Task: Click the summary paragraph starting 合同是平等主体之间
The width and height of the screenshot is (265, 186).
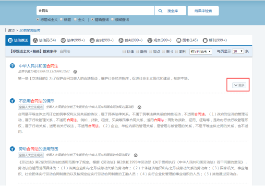Action: (x=133, y=123)
